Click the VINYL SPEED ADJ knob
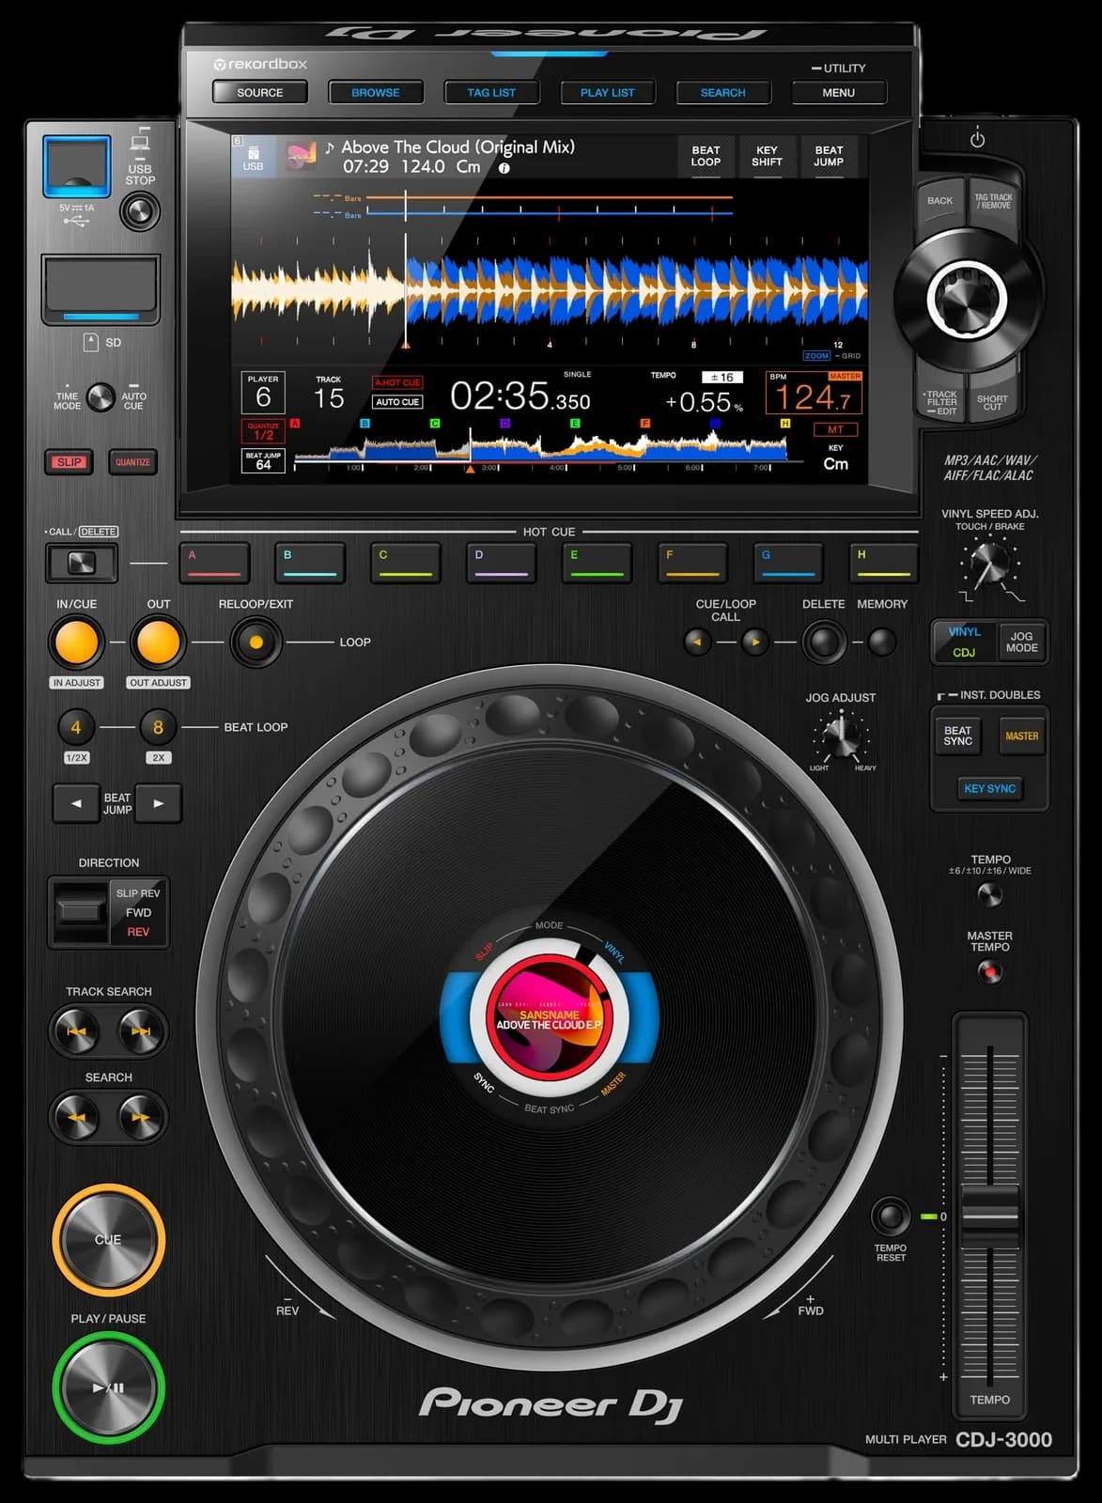The image size is (1102, 1503). point(989,565)
